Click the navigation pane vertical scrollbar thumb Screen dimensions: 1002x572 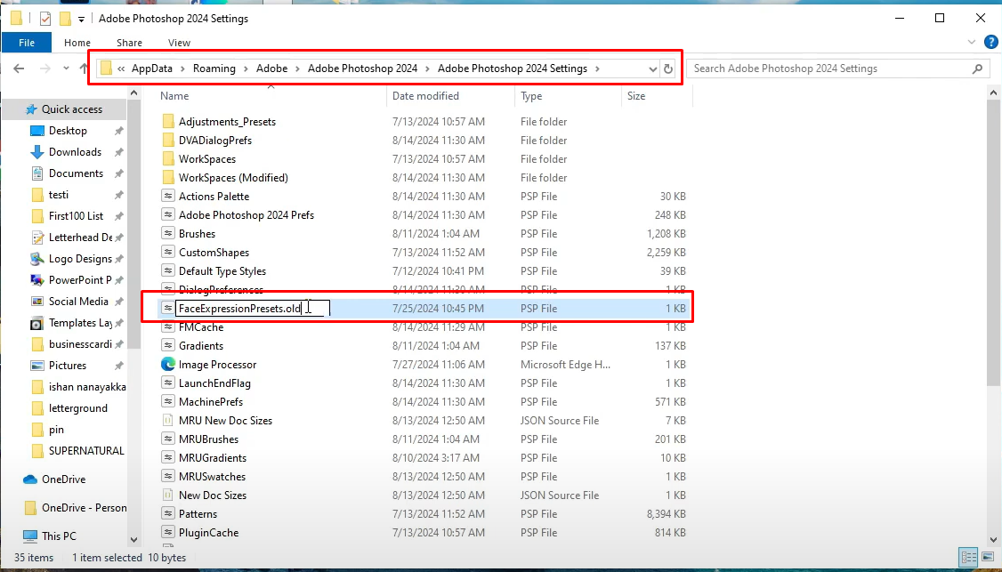click(x=133, y=223)
